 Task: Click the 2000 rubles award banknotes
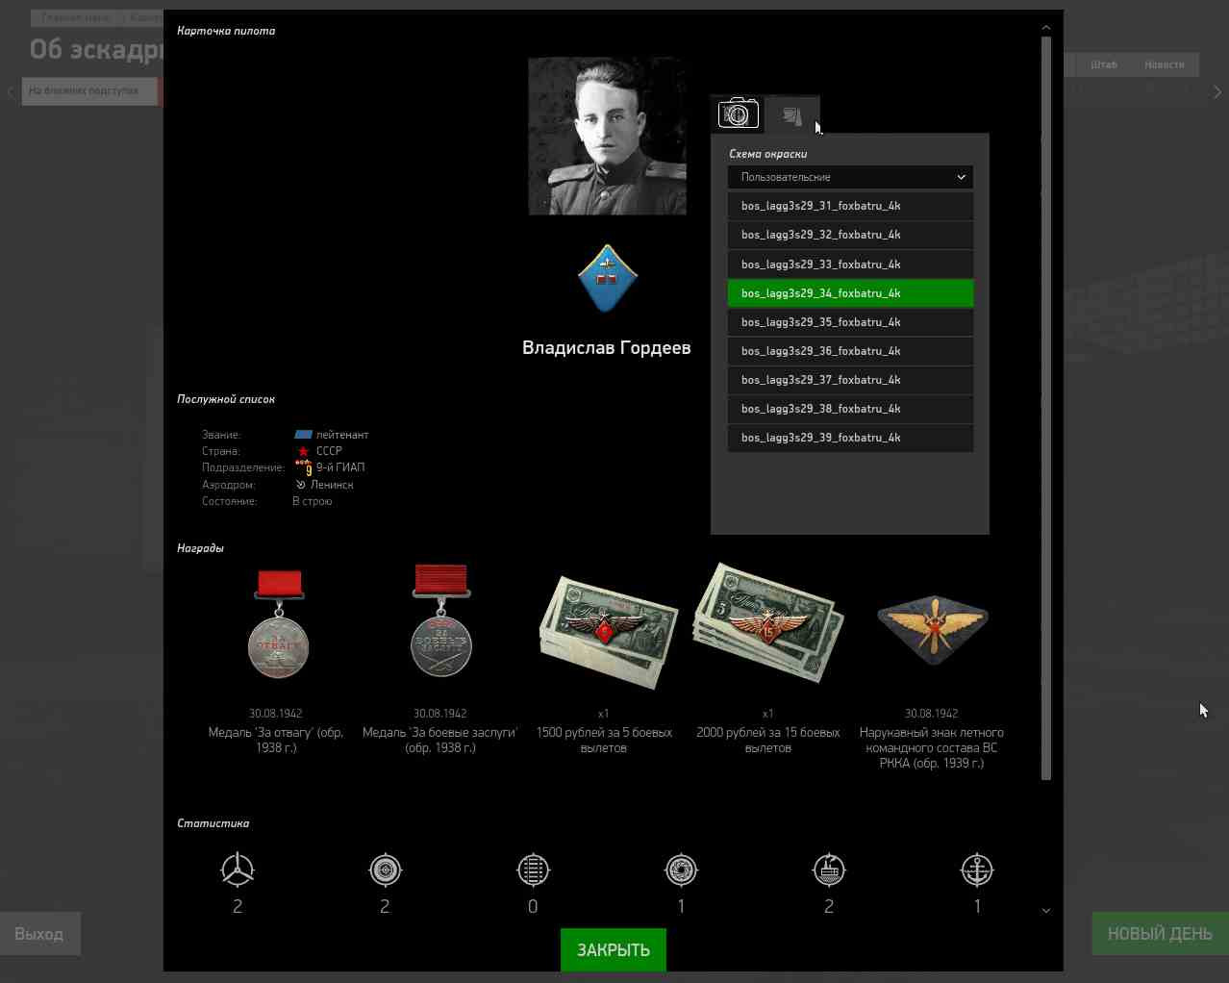tap(769, 622)
